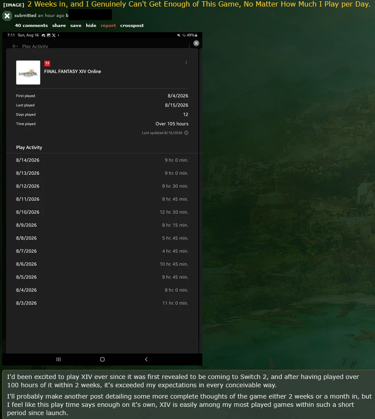Click the 'Last updated 8/16/2026' text

point(162,133)
